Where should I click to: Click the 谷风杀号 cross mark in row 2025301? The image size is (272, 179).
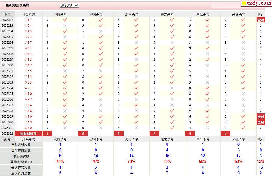point(101,71)
